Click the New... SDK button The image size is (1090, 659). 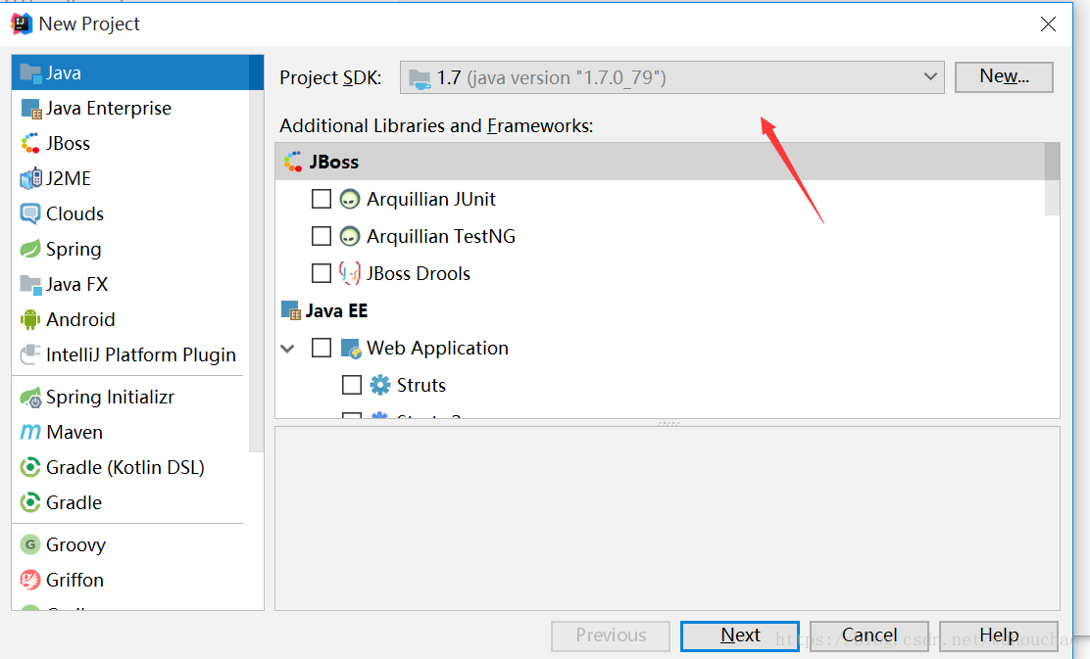[1004, 76]
